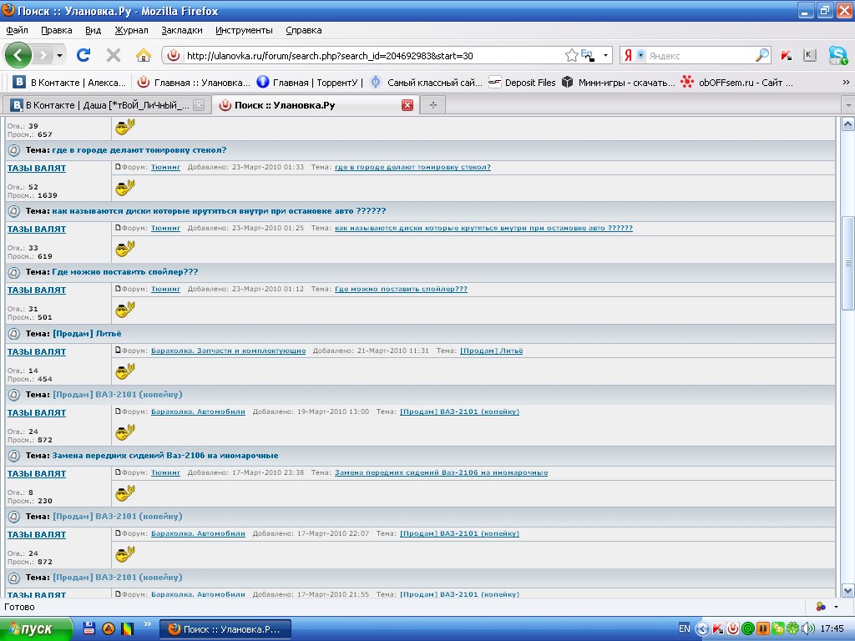
Task: Click the volume icon in the system tray
Action: (x=807, y=628)
